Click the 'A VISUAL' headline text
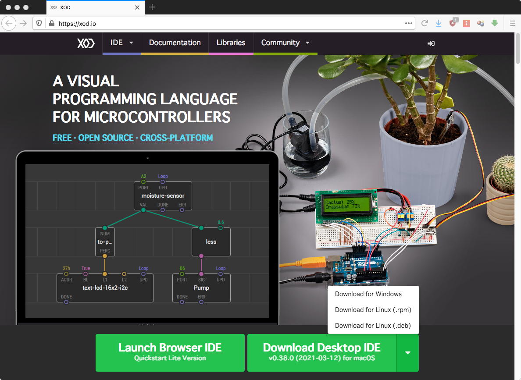This screenshot has width=521, height=380. 86,81
